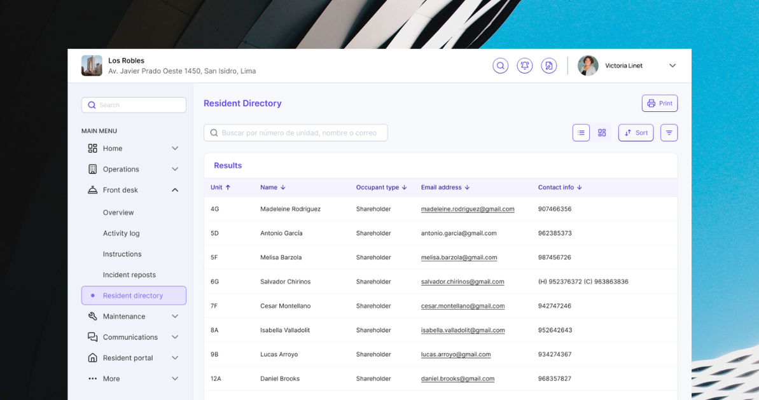Open notifications bell icon

pyautogui.click(x=525, y=66)
